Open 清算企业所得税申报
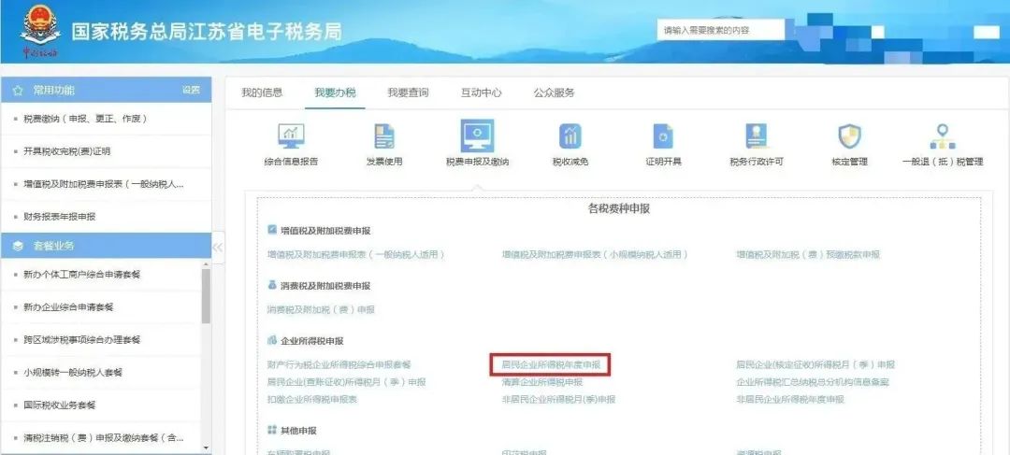The width and height of the screenshot is (1010, 455). tap(542, 382)
